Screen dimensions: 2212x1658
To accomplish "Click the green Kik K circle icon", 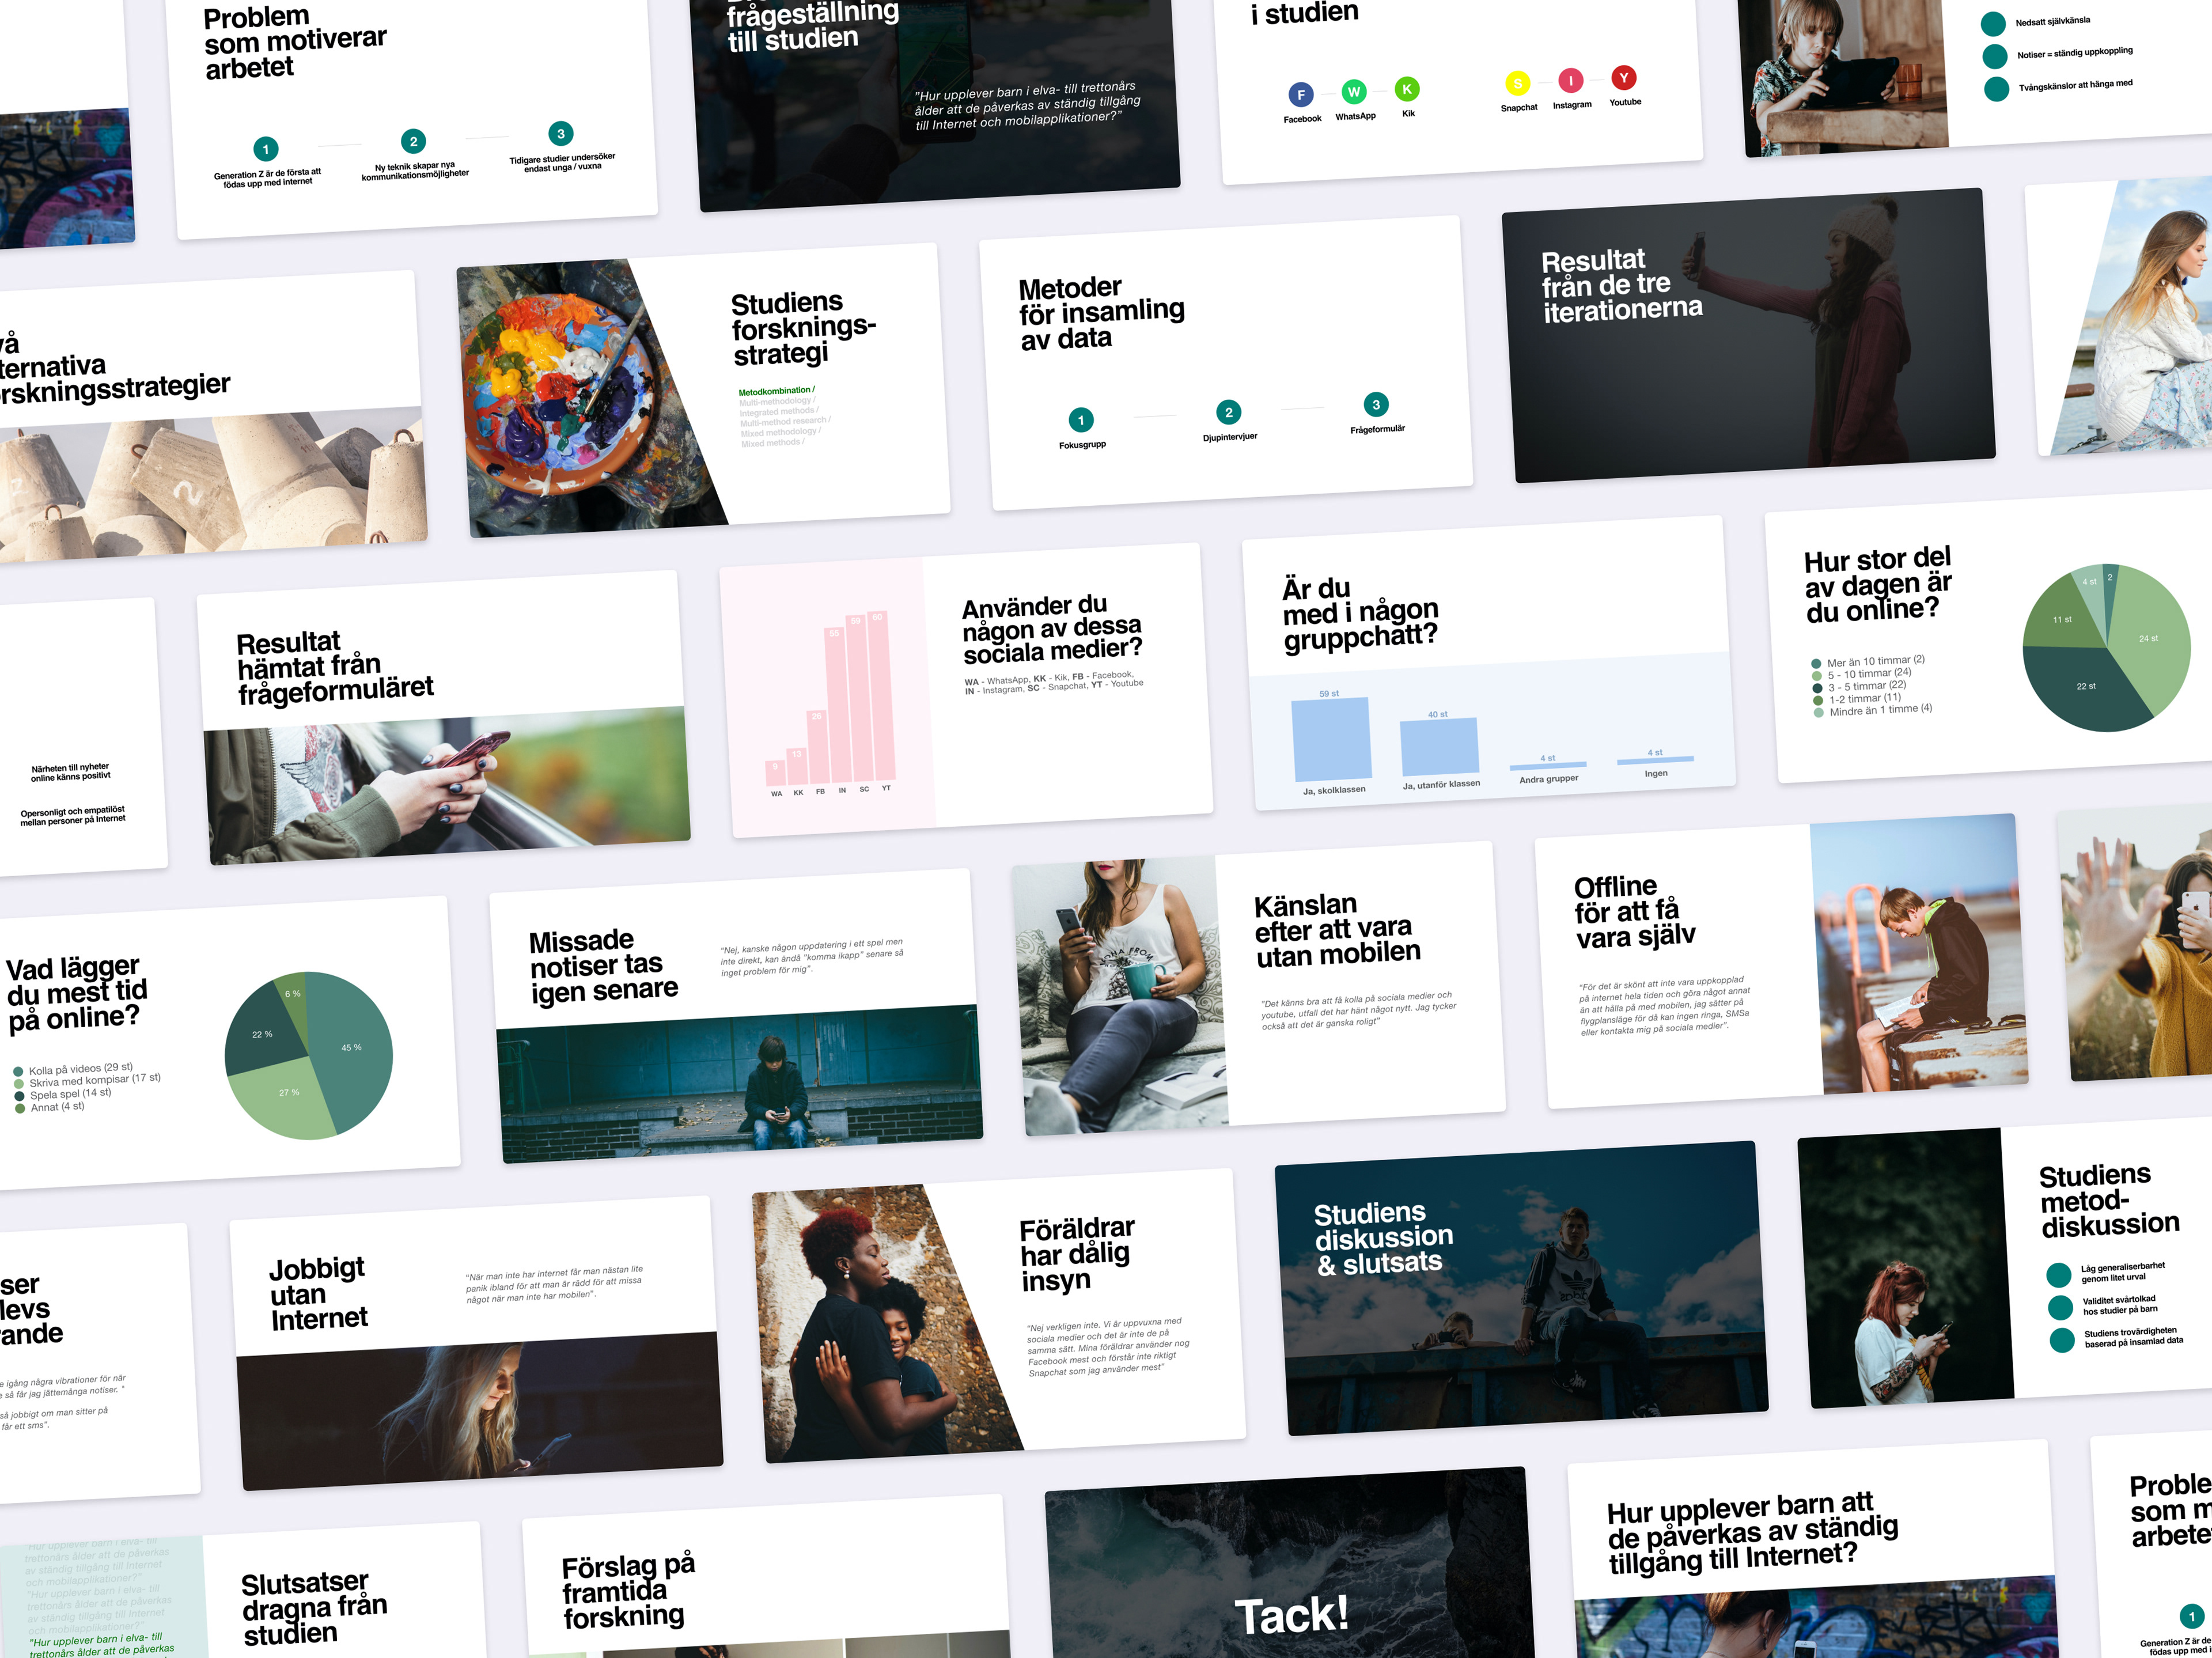I will [1406, 89].
